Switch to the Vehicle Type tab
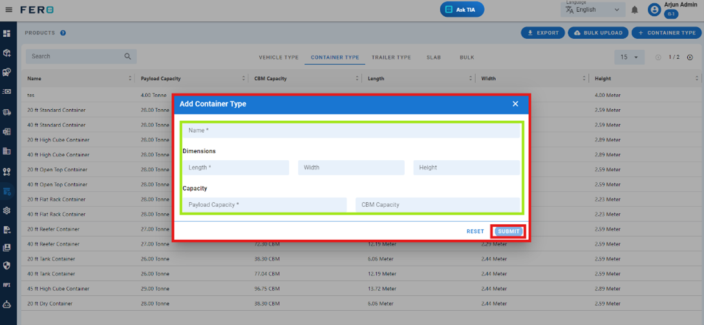This screenshot has width=704, height=325. (279, 58)
